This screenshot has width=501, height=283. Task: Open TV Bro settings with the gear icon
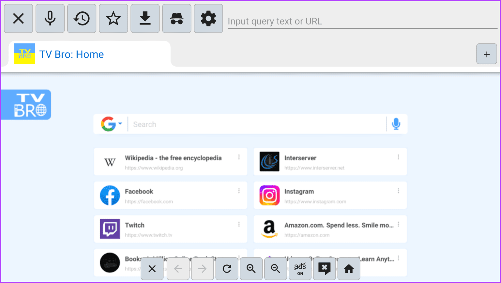click(208, 18)
